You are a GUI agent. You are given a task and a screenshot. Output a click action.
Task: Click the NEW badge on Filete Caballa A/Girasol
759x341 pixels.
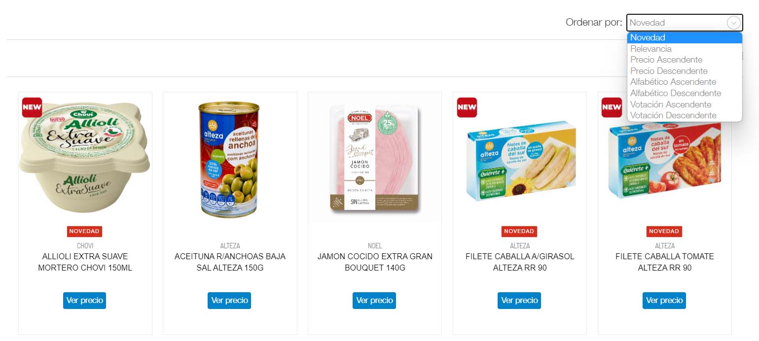pyautogui.click(x=467, y=107)
